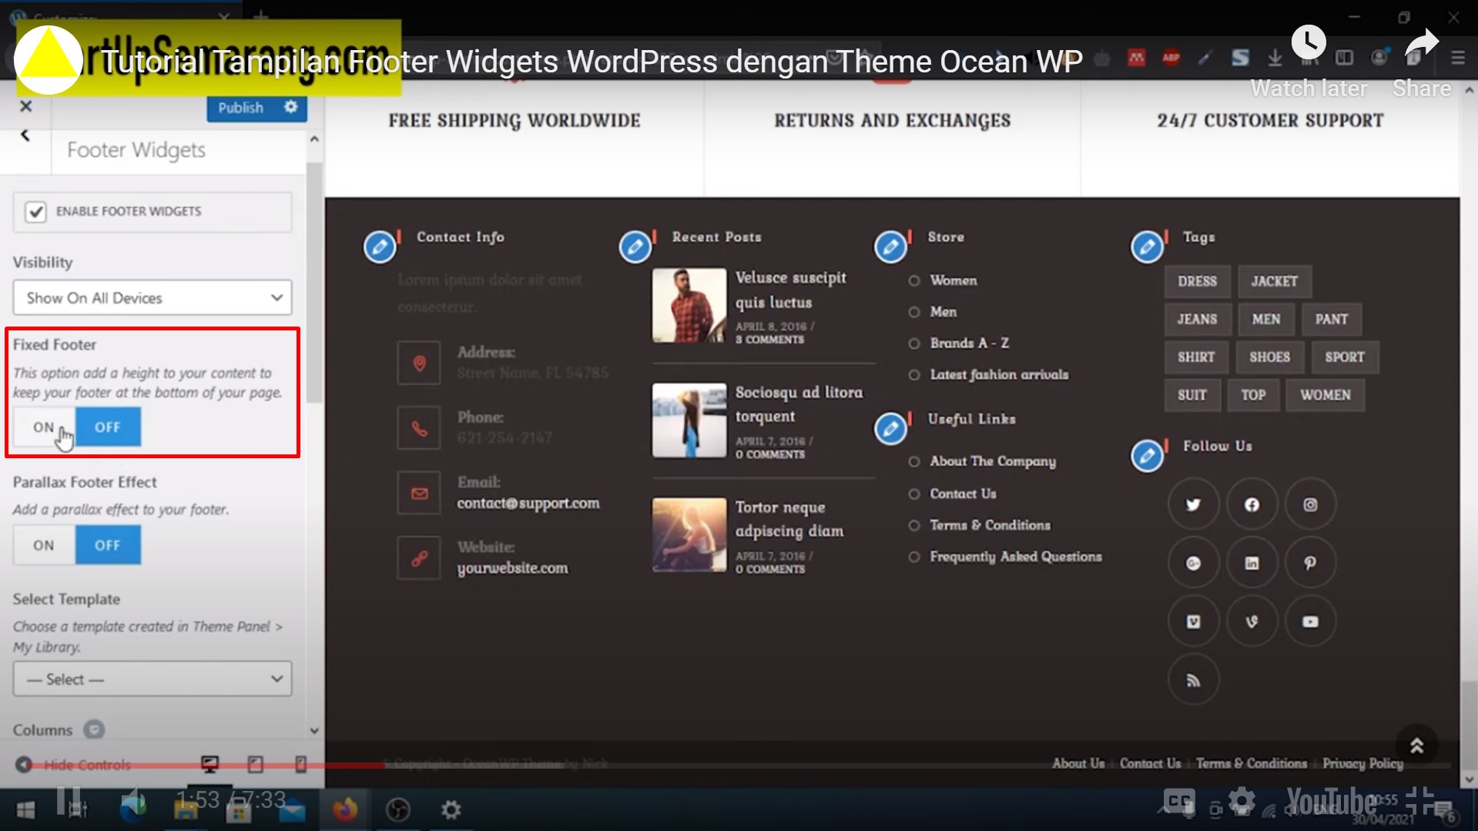The image size is (1478, 831).
Task: Click the Columns device toggle icon
Action: (94, 729)
